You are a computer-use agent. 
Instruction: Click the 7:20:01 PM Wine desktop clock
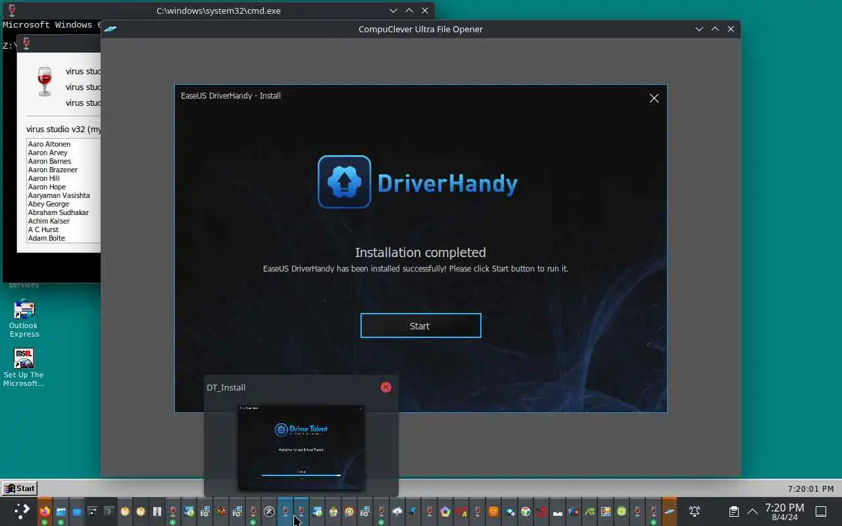click(x=810, y=489)
